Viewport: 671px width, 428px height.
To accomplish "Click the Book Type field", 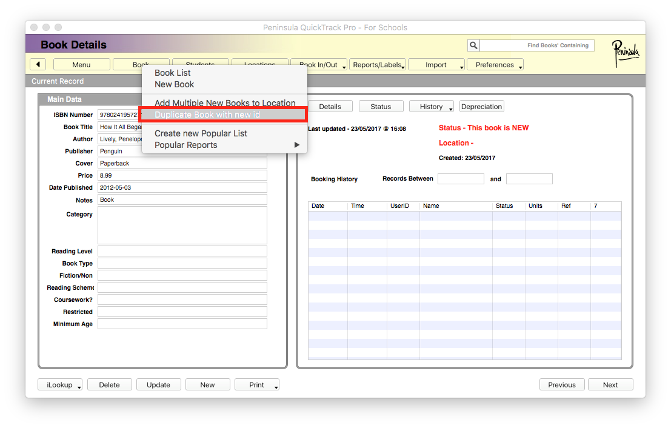I will [182, 263].
